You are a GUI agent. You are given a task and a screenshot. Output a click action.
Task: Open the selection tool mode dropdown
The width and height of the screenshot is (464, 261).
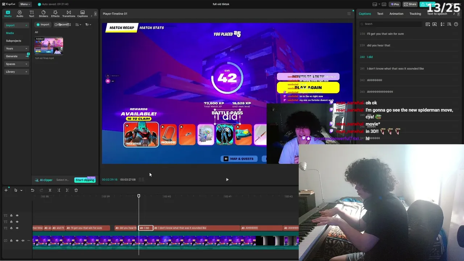point(21,190)
